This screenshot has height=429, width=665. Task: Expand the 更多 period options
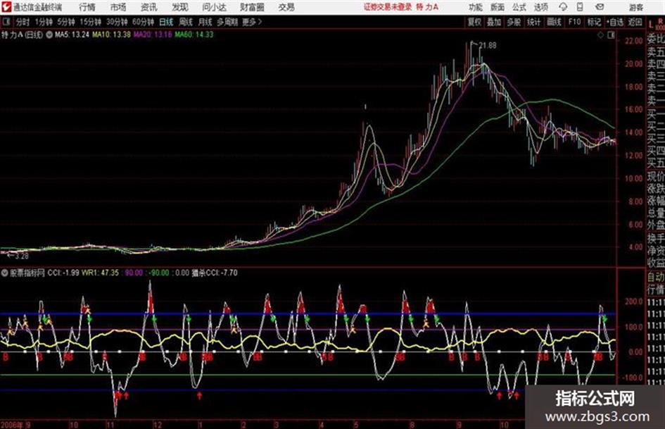point(252,22)
